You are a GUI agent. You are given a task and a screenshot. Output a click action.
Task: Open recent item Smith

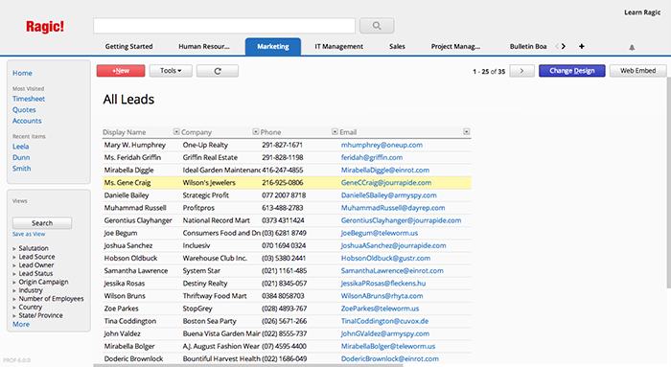coord(21,169)
